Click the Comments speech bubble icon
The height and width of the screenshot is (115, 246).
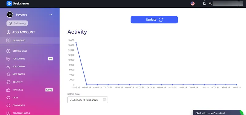[8, 105]
